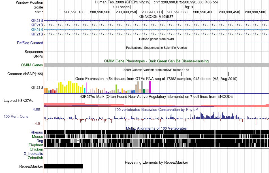Click the 200,990,300 ruler position label
269x173 pixels.
pos(152,12)
